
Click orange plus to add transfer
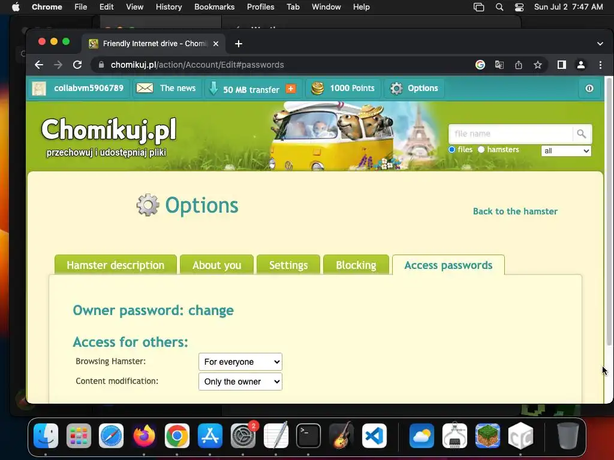[291, 89]
